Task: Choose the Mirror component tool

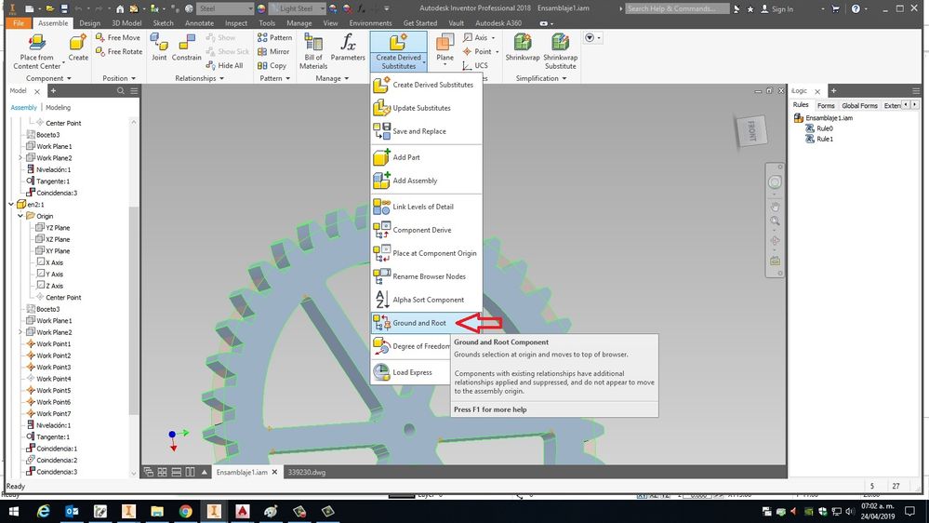Action: tap(273, 51)
